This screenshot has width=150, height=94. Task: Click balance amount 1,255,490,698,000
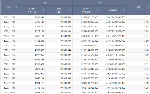[89, 31]
